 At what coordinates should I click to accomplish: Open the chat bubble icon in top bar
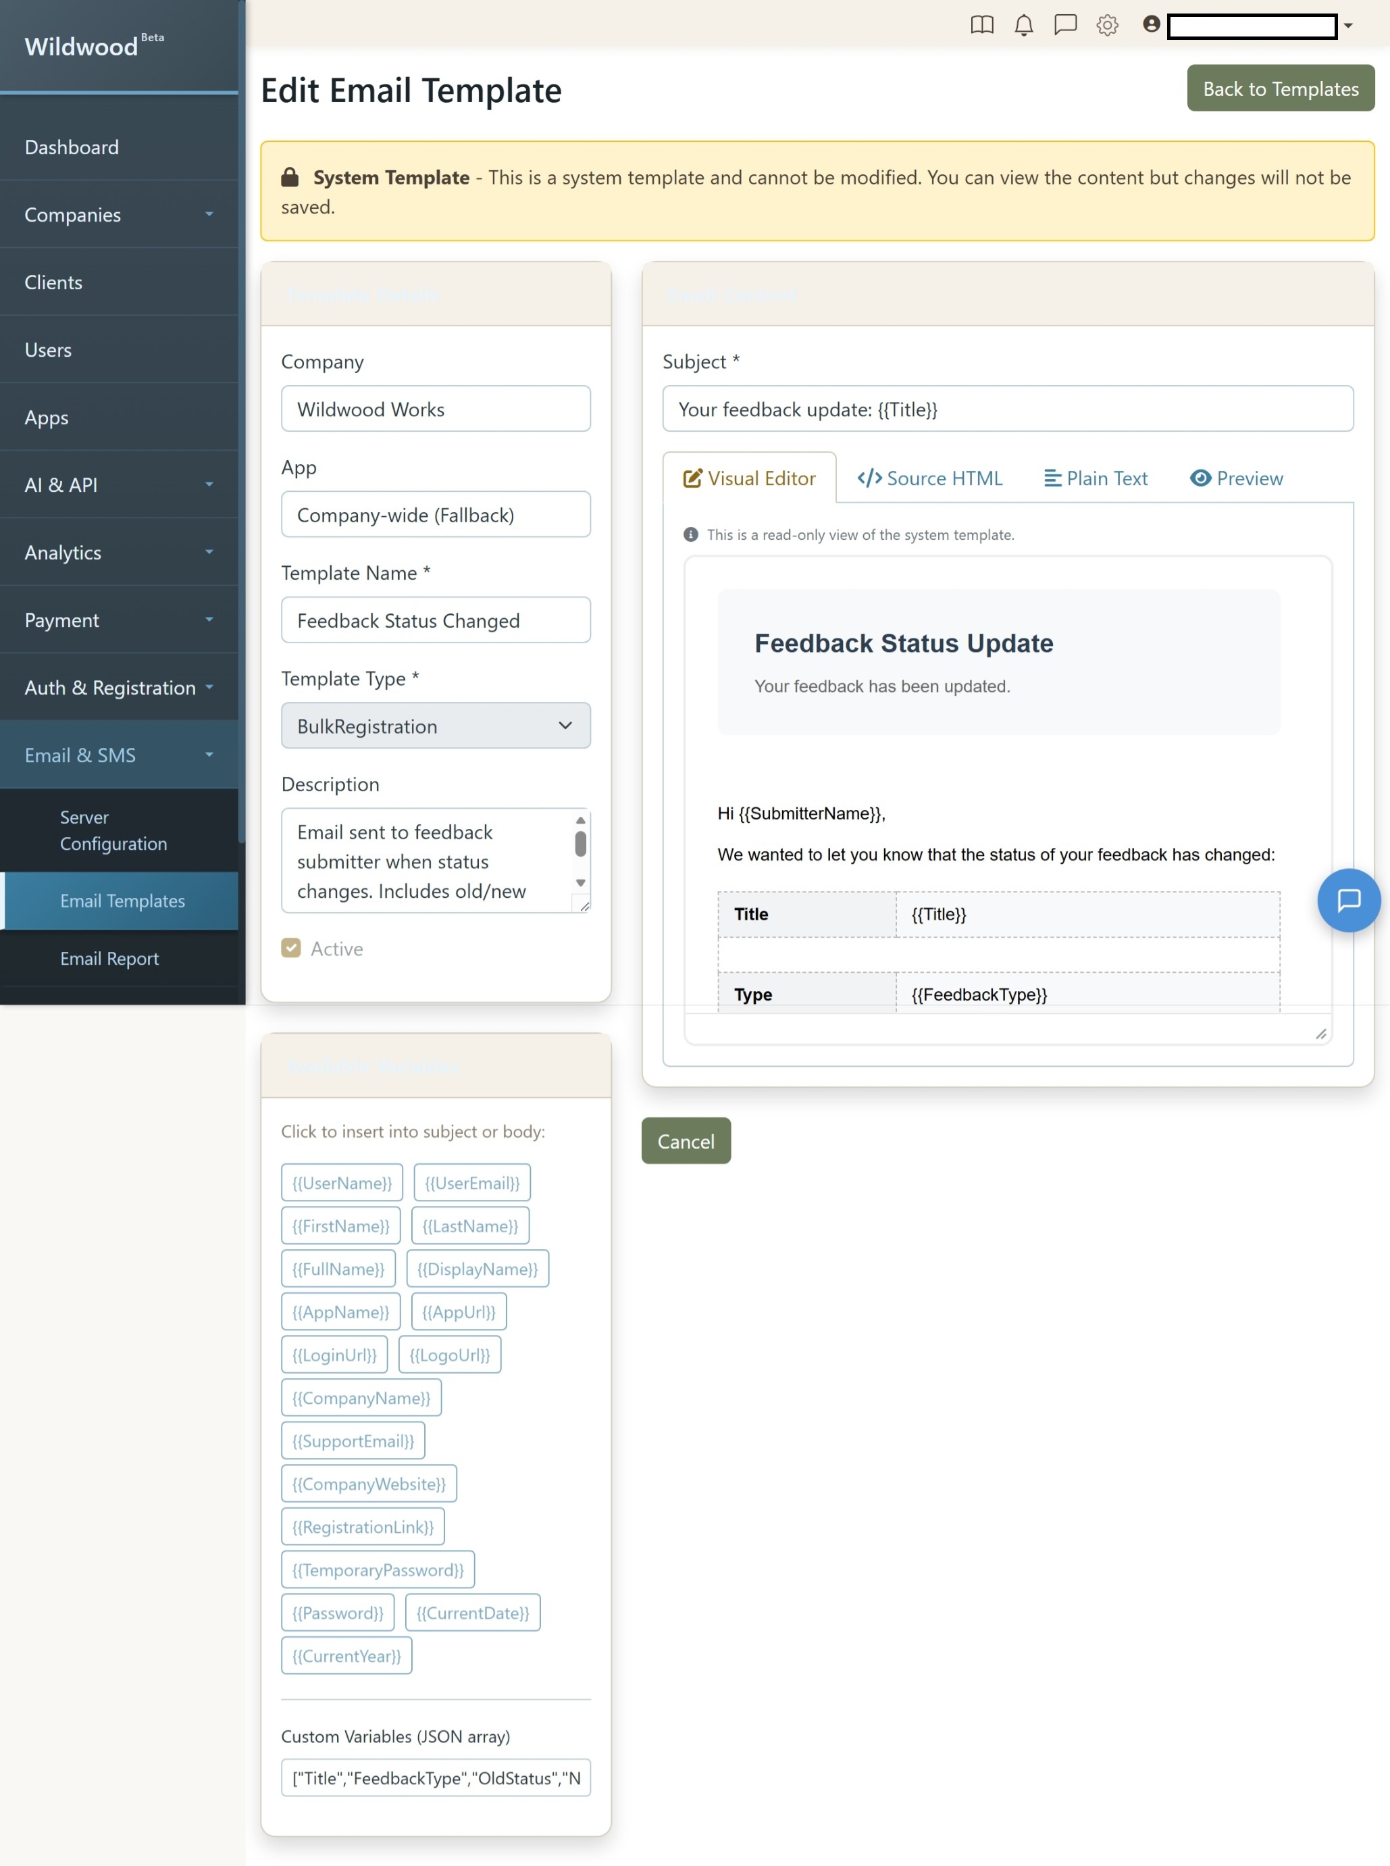(x=1065, y=25)
